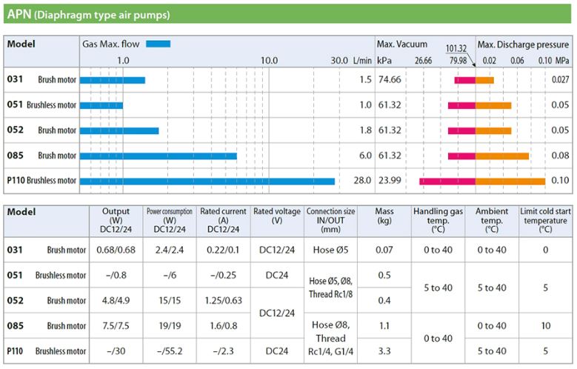Click the "0.68/0.68" output cell
This screenshot has width=577, height=369.
coord(116,250)
